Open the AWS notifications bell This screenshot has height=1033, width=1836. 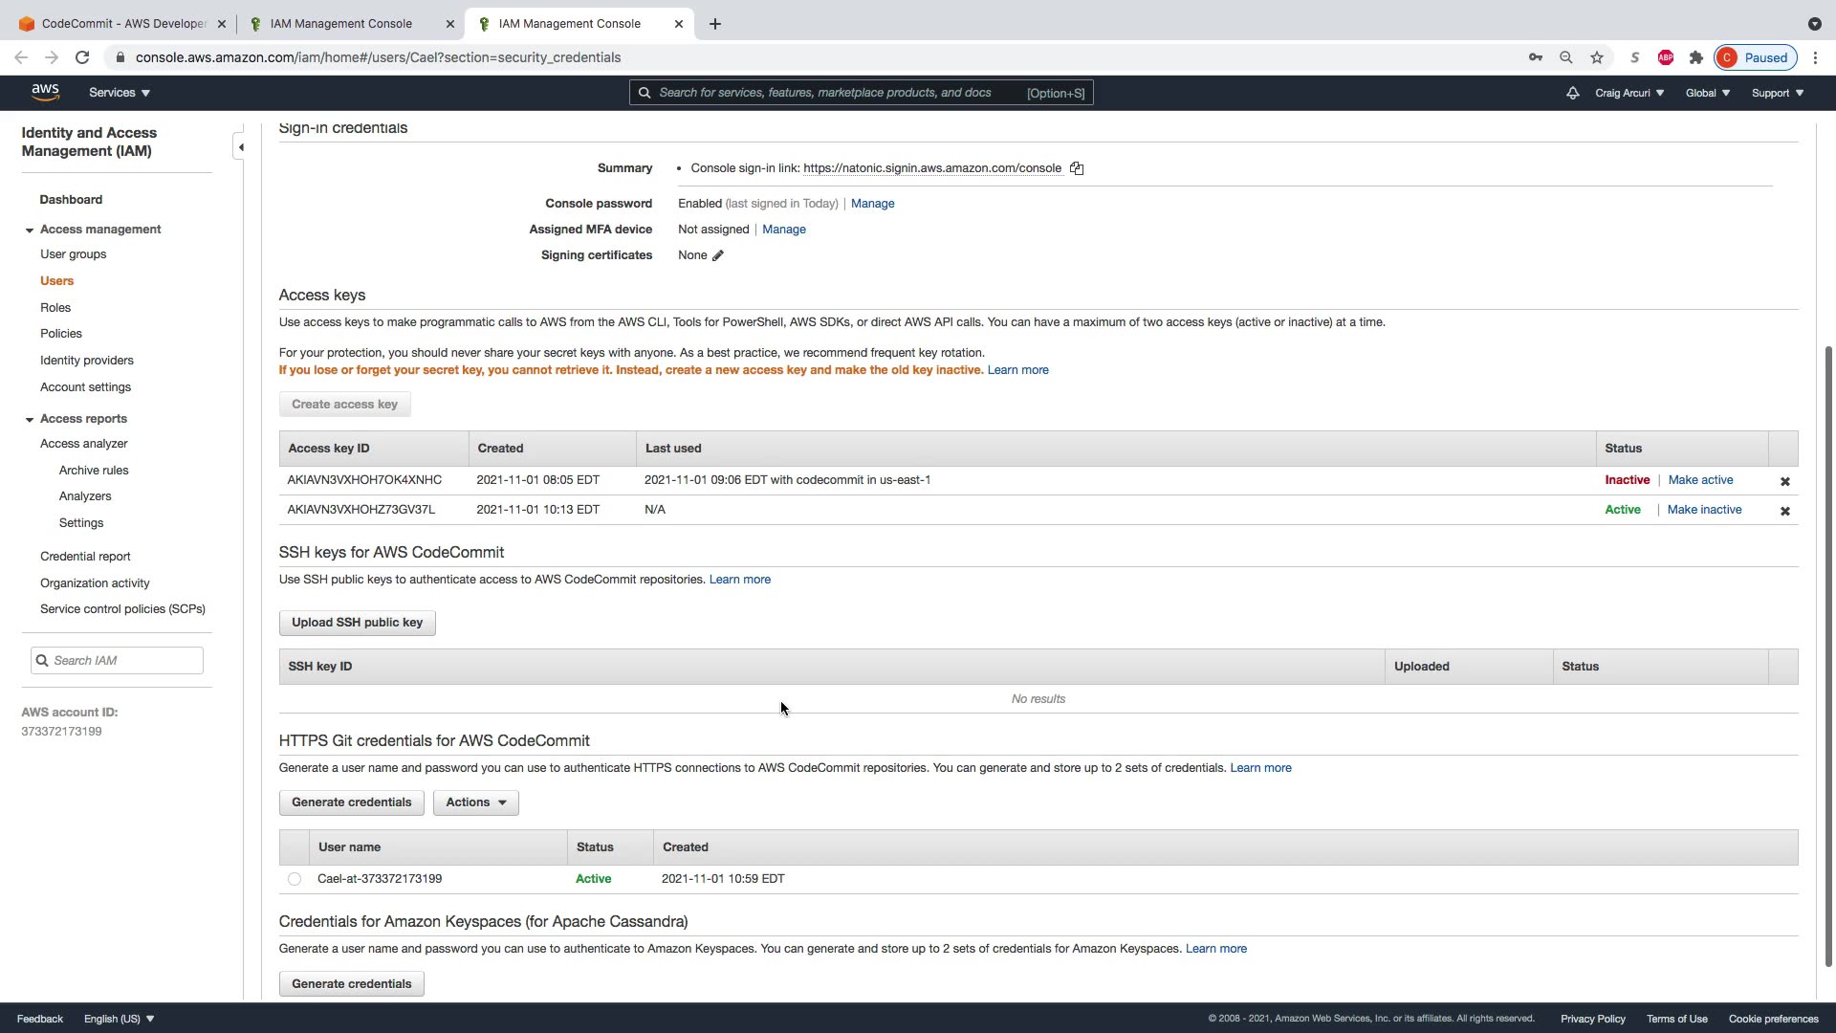click(x=1572, y=93)
